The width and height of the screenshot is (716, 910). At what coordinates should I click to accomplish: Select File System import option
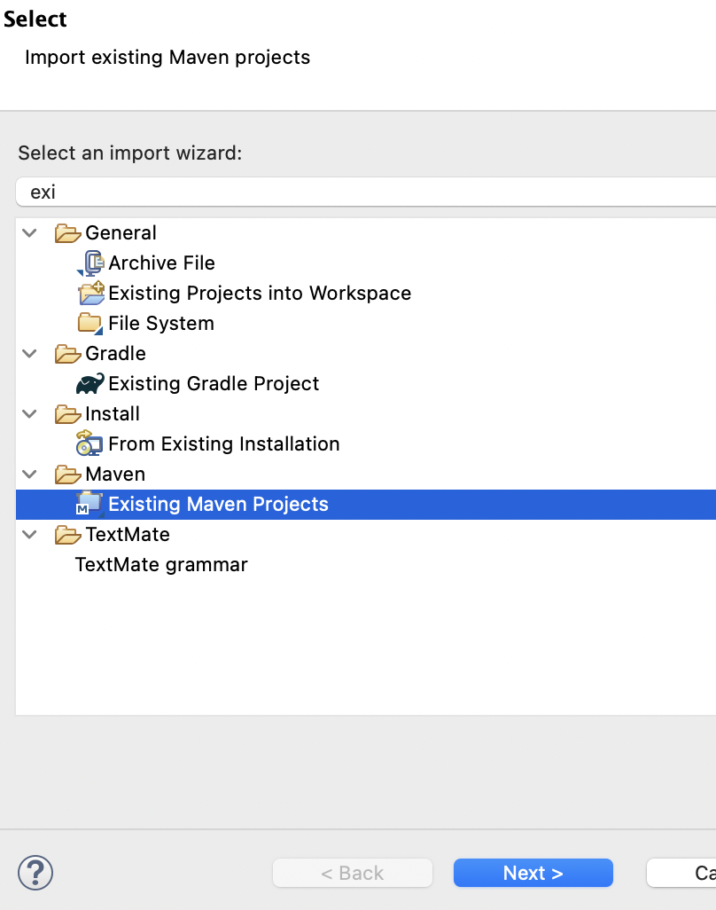point(161,324)
